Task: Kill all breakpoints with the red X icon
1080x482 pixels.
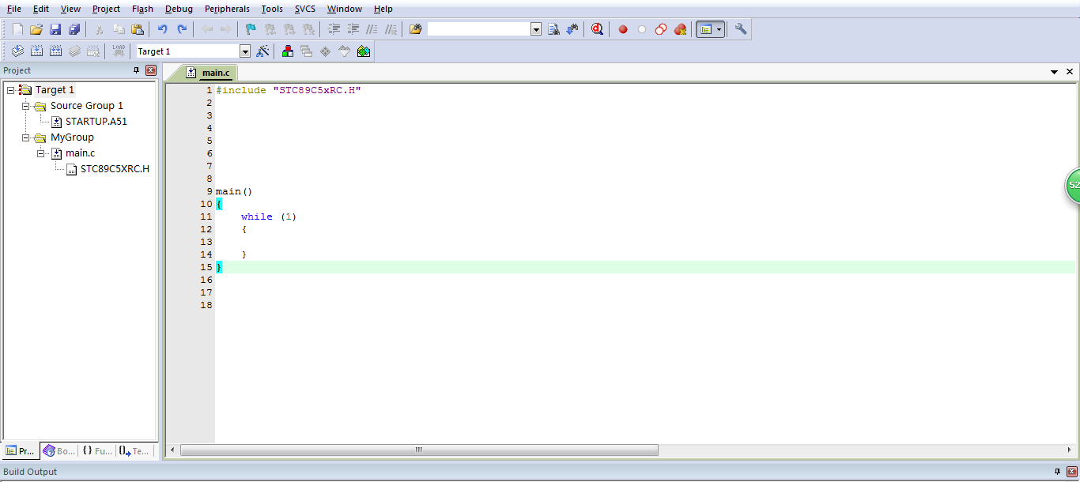Action: [680, 29]
